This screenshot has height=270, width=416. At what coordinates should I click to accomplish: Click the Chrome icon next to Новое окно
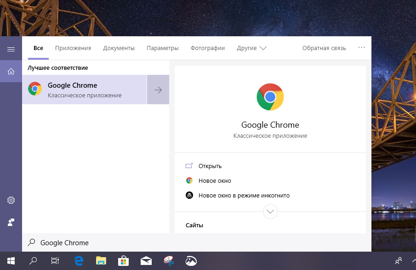(189, 181)
